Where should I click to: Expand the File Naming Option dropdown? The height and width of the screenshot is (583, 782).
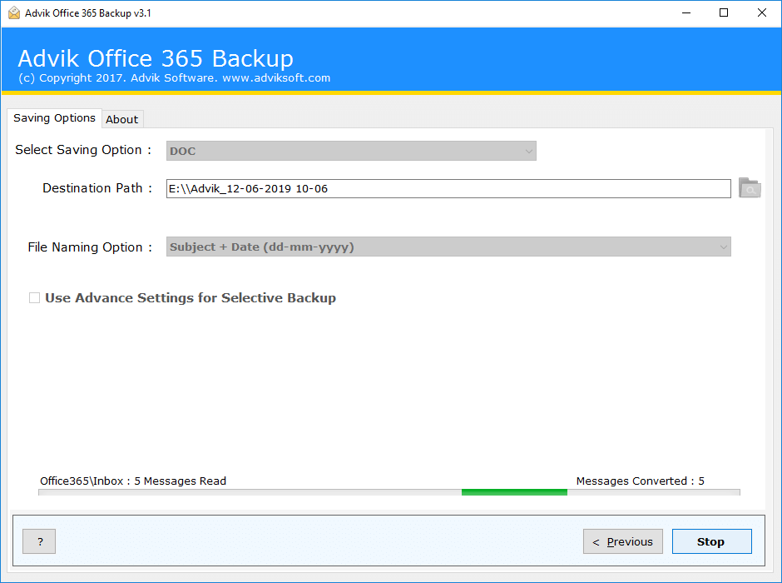click(448, 247)
